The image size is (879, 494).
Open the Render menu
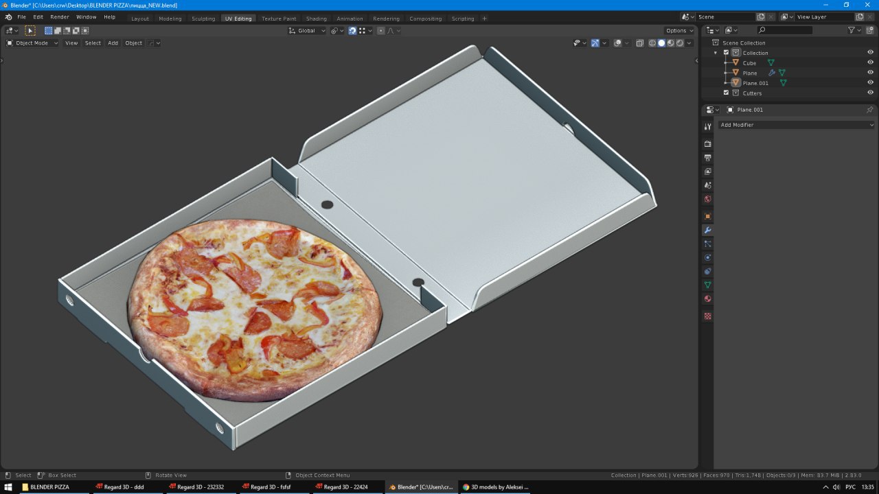(x=60, y=16)
